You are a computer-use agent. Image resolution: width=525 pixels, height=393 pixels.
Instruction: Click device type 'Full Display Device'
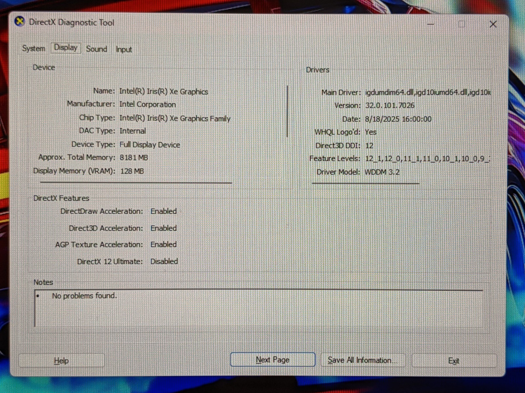pyautogui.click(x=150, y=145)
